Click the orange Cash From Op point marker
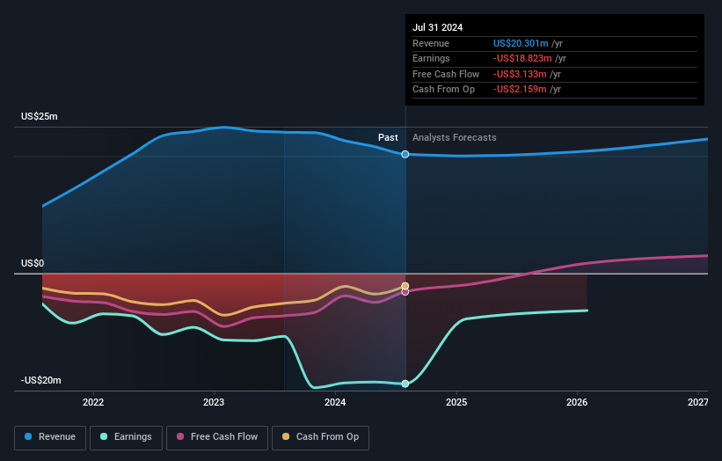The width and height of the screenshot is (722, 461). tap(405, 286)
